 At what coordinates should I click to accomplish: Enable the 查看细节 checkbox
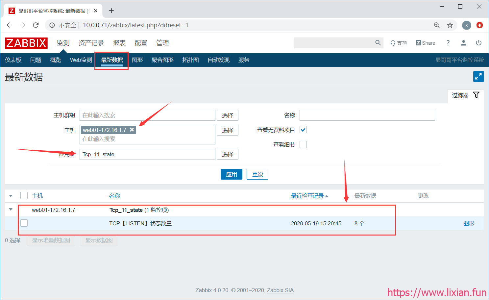click(x=303, y=144)
